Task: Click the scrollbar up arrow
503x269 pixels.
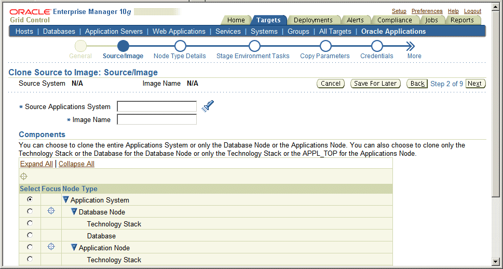Action: (x=496, y=6)
